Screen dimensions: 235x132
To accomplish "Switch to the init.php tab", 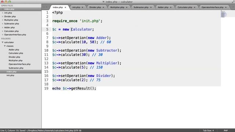I will pyautogui.click(x=76, y=7).
